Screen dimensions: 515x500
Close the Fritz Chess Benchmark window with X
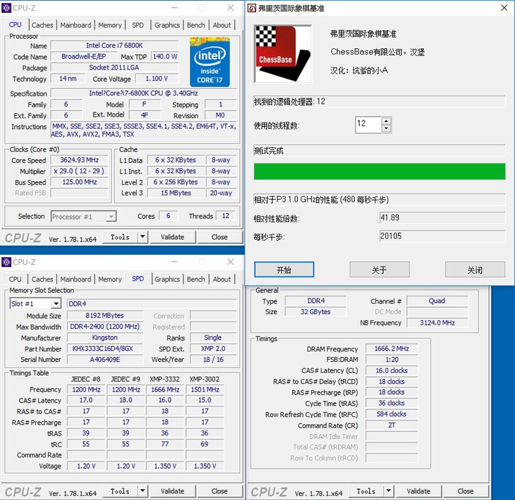pos(504,8)
